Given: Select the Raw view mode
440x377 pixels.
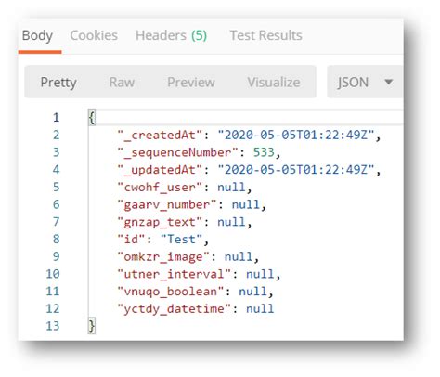Looking at the screenshot, I should tap(122, 83).
